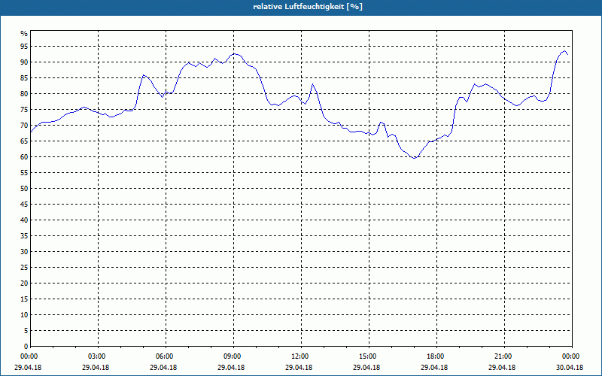Select the y-axis value 75

coord(24,109)
